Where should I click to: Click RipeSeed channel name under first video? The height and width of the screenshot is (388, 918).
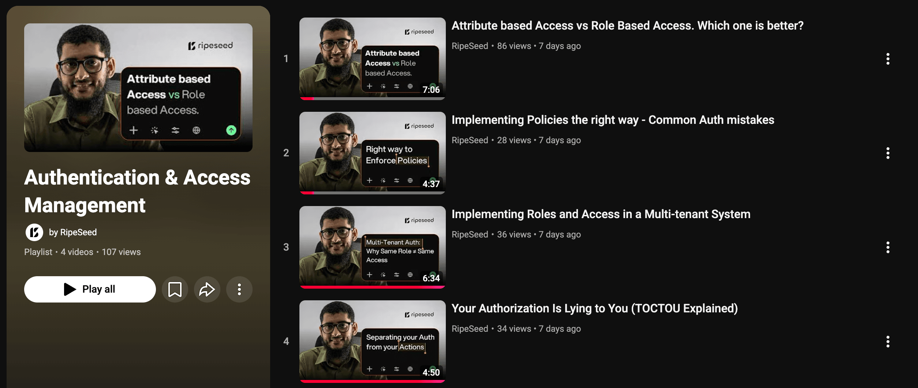tap(470, 46)
